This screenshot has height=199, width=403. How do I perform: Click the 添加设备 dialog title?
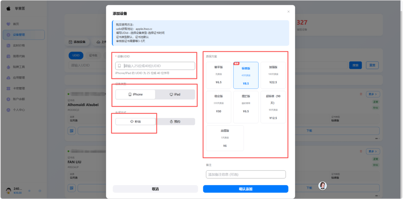pos(120,13)
